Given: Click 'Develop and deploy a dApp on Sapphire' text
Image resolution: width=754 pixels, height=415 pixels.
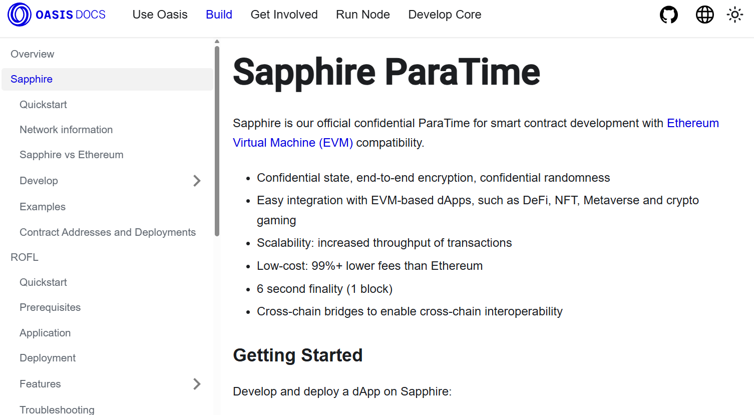Looking at the screenshot, I should coord(342,391).
